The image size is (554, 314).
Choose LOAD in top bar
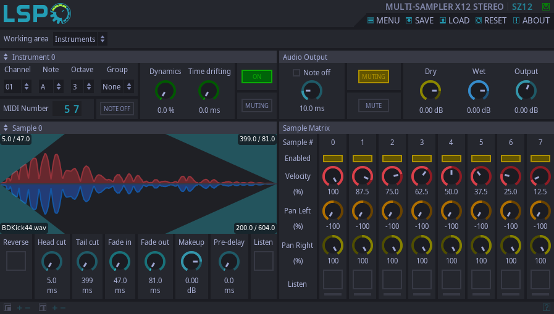(x=455, y=20)
